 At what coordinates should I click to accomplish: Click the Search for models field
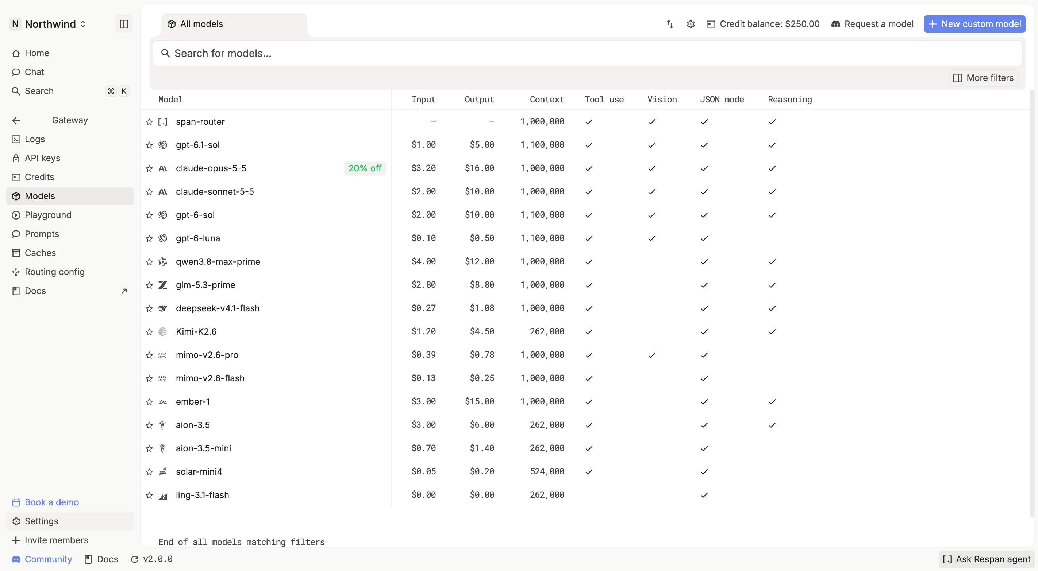[587, 53]
